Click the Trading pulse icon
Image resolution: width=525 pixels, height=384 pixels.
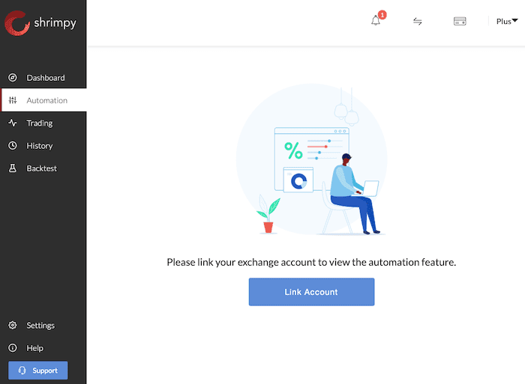click(13, 123)
